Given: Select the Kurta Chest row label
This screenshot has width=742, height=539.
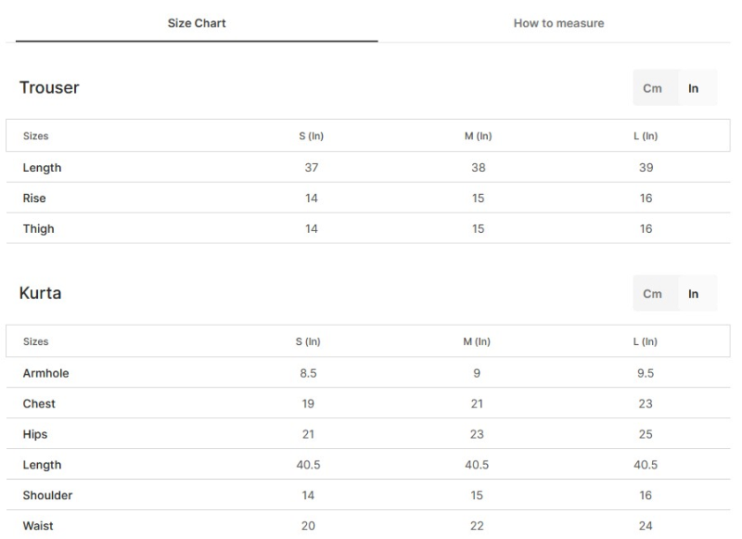Looking at the screenshot, I should point(39,404).
